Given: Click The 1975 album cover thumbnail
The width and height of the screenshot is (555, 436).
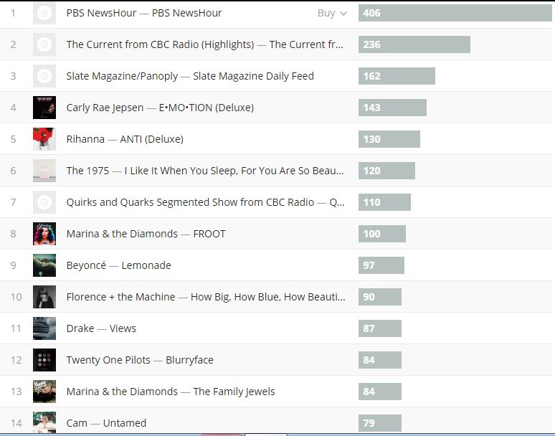Looking at the screenshot, I should coord(44,171).
